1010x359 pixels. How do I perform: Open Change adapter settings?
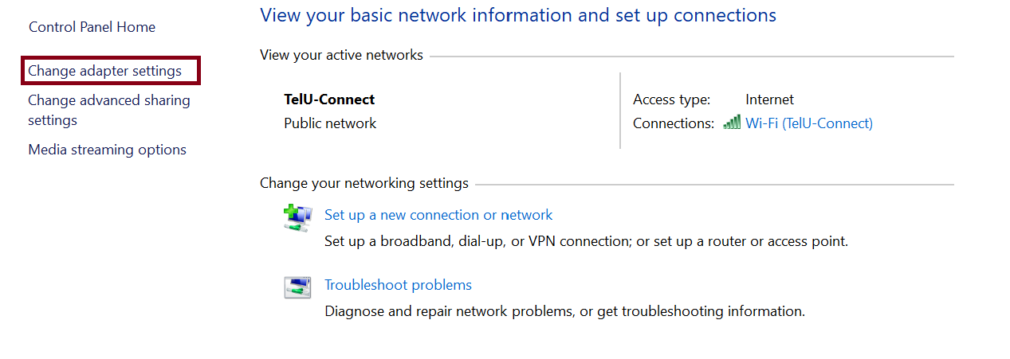pyautogui.click(x=105, y=71)
